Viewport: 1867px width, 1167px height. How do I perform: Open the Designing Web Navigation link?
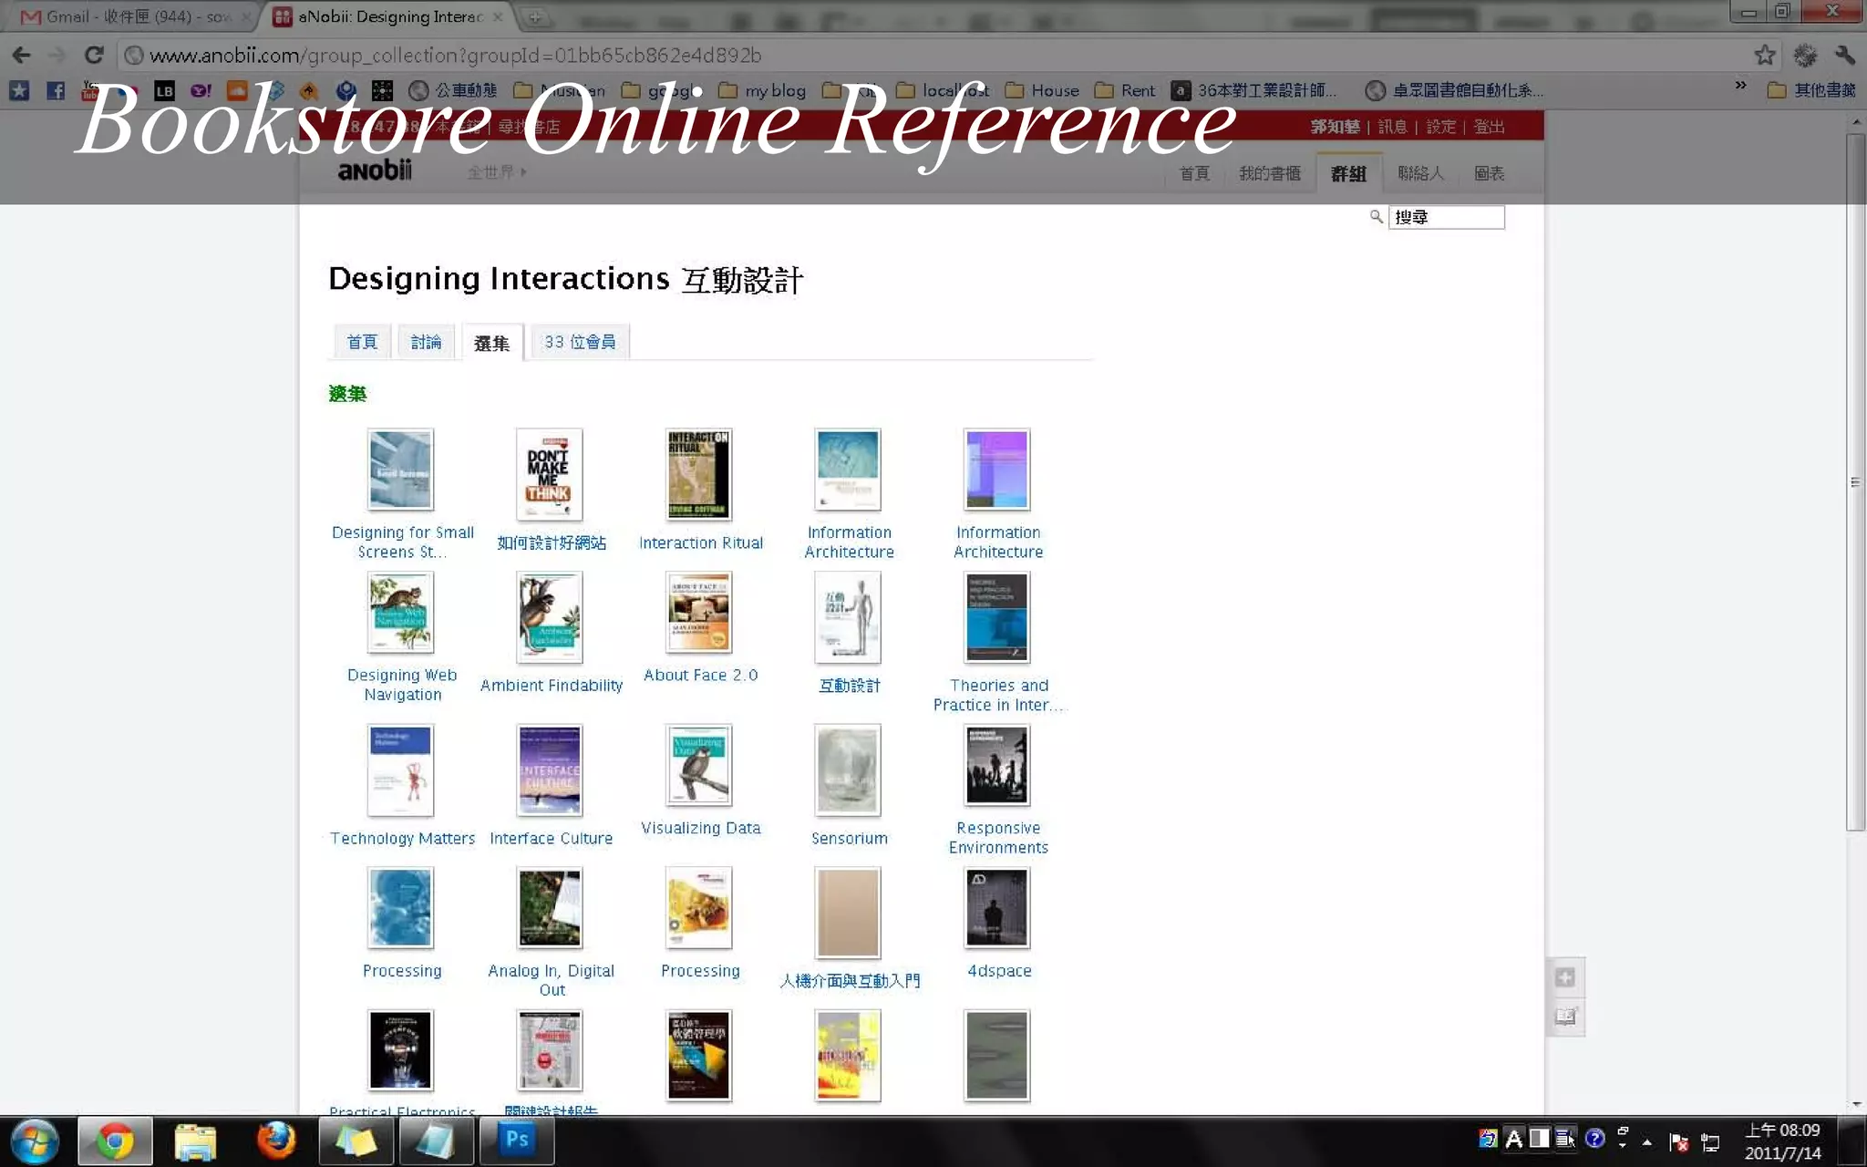402,685
